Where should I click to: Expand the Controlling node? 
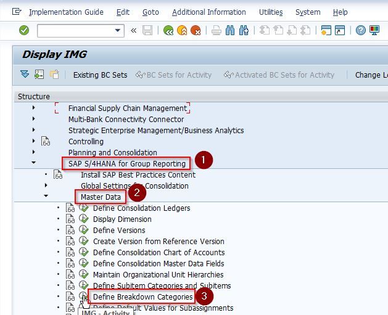pos(34,141)
